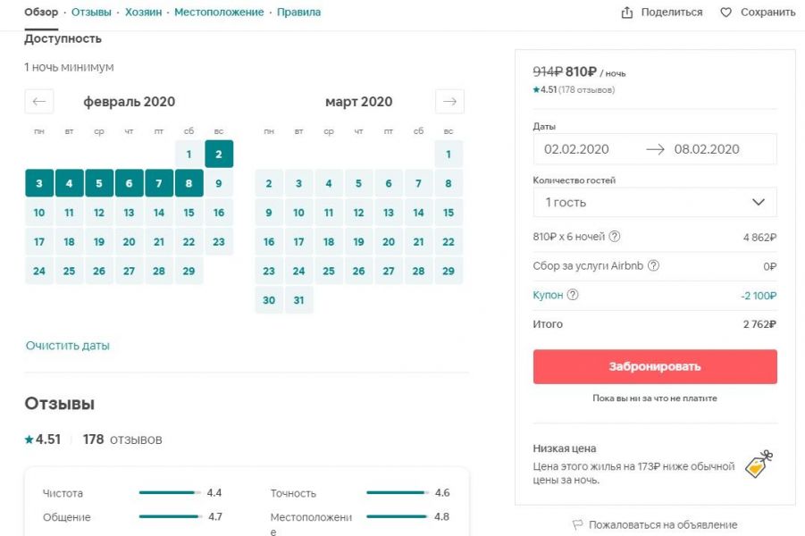Image resolution: width=805 pixels, height=536 pixels.
Task: Go to next month with right arrow
Action: pos(449,102)
